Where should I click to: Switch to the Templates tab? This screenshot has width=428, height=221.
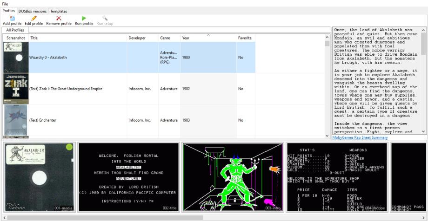tap(59, 11)
